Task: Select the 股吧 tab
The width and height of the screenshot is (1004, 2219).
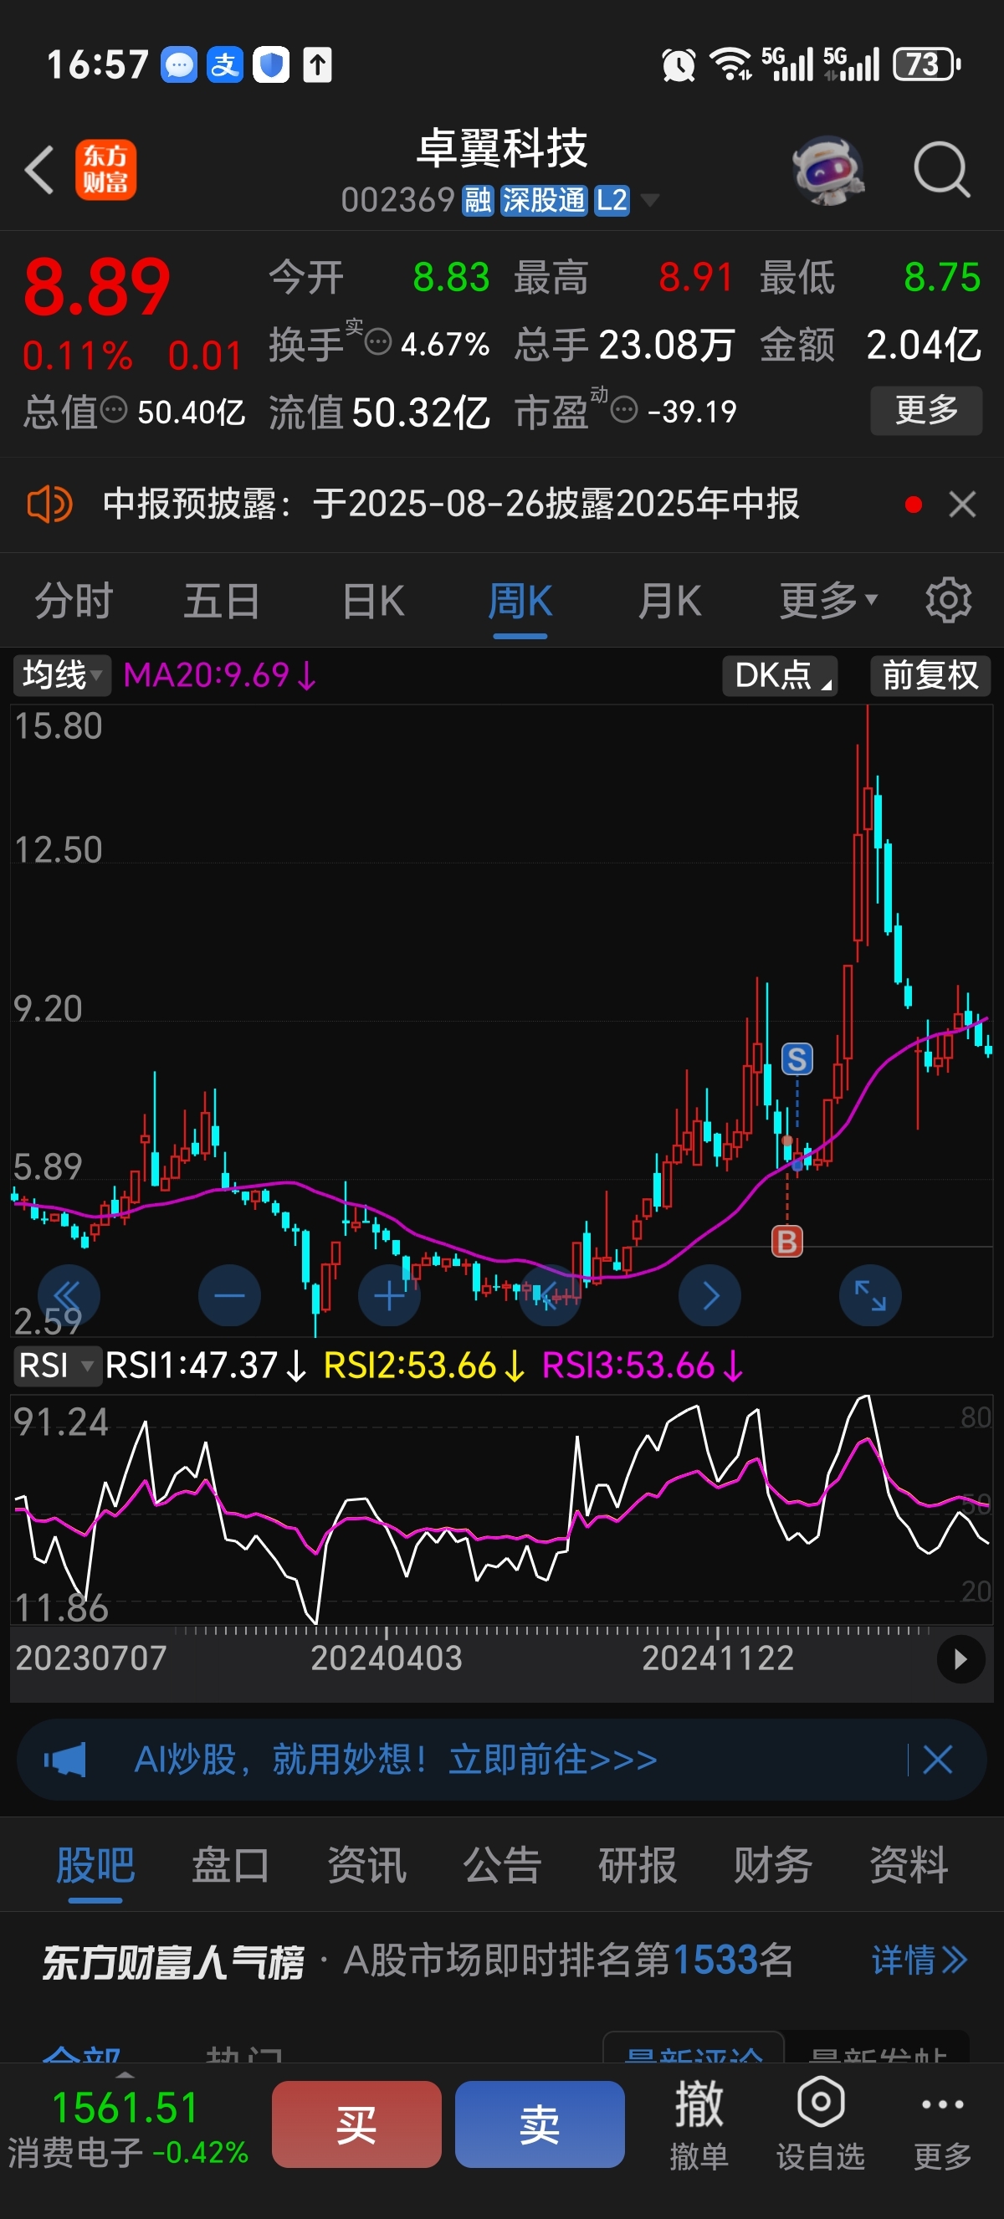Action: pos(95,1867)
